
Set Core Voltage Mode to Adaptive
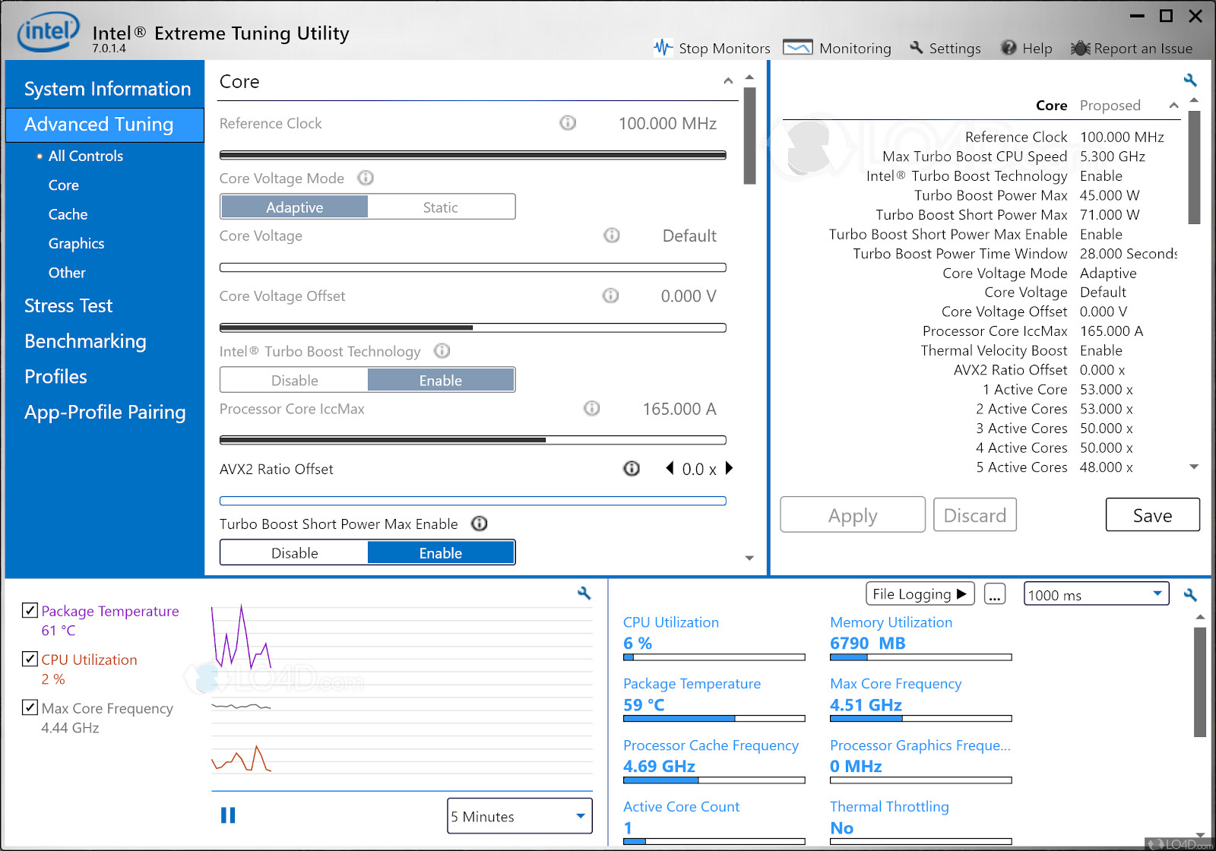(294, 207)
